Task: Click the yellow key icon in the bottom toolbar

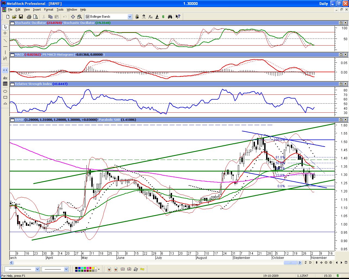Action: click(x=142, y=269)
